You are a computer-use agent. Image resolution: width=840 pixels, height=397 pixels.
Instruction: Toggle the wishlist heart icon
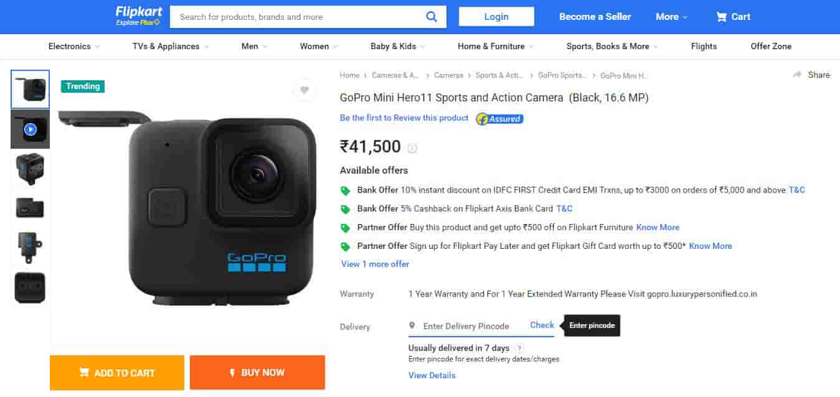coord(304,90)
